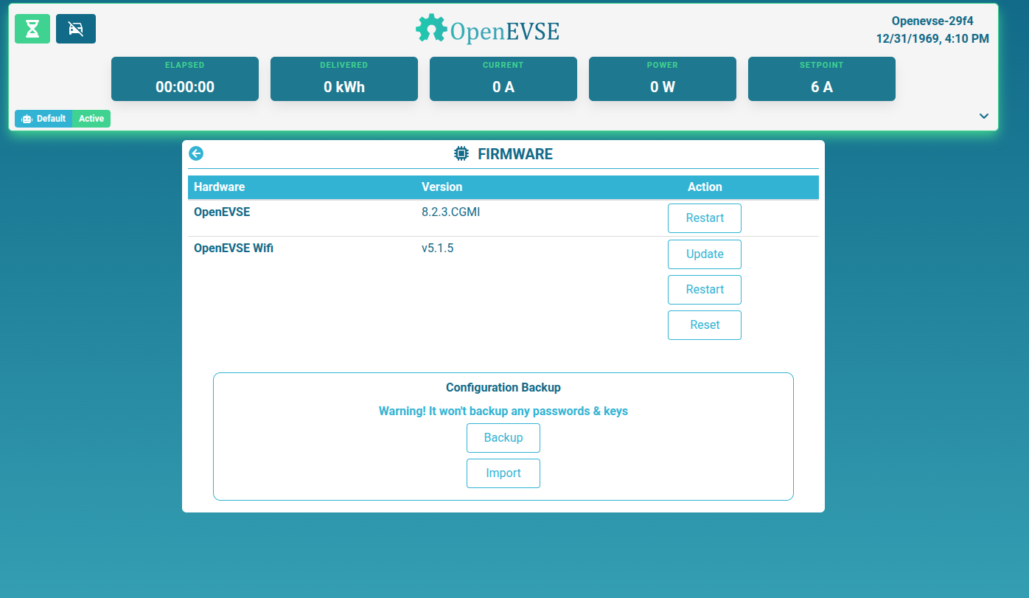The image size is (1029, 598).
Task: Click the Delivered 0 kWh tile
Action: coord(344,79)
